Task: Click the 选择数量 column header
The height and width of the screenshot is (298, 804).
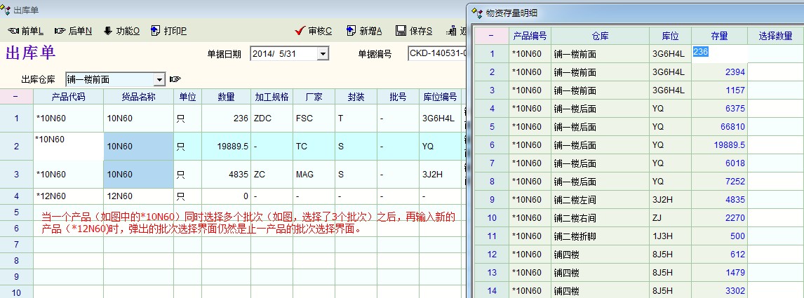Action: [775, 36]
